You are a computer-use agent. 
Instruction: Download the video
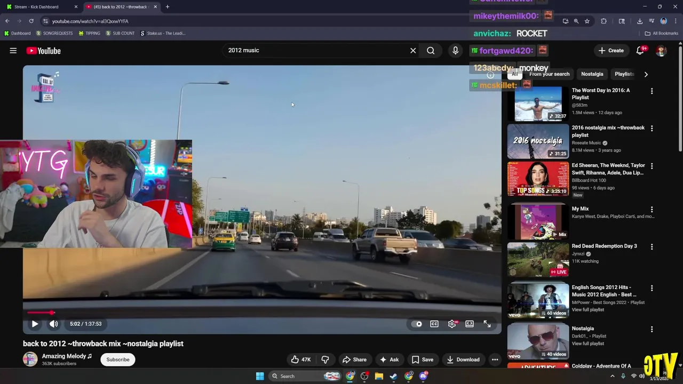(x=463, y=359)
